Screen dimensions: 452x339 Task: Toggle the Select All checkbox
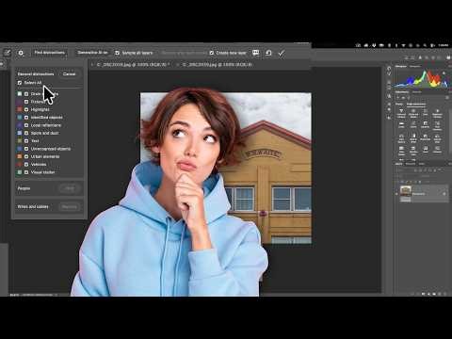[x=20, y=83]
